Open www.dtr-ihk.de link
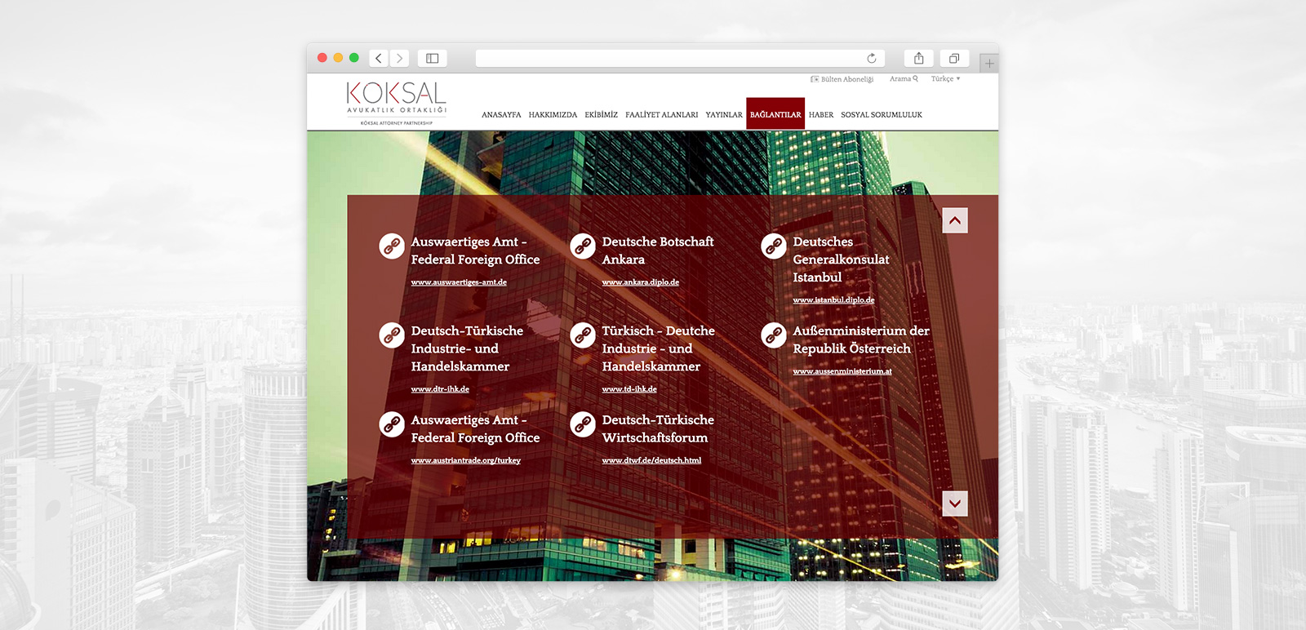The width and height of the screenshot is (1306, 630). click(x=440, y=389)
